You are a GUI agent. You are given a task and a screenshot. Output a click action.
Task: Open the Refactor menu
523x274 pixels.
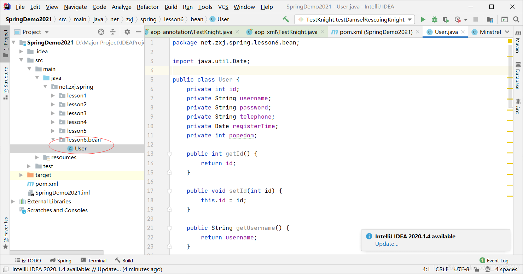[148, 7]
